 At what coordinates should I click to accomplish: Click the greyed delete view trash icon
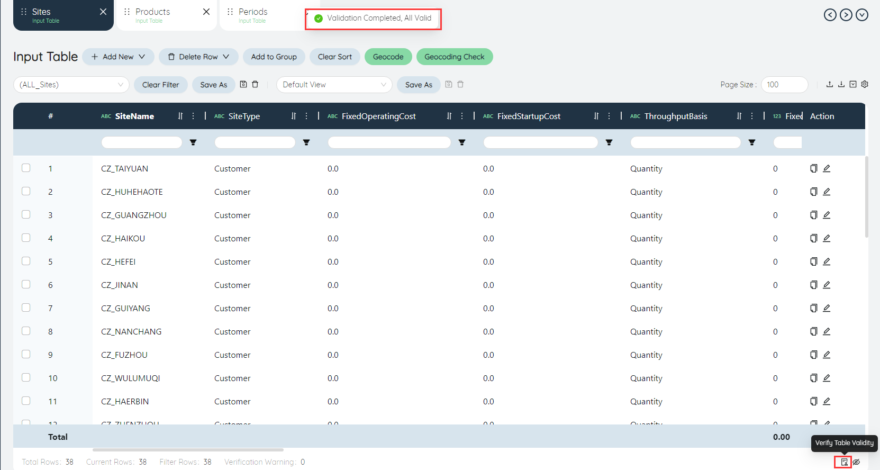coord(460,84)
